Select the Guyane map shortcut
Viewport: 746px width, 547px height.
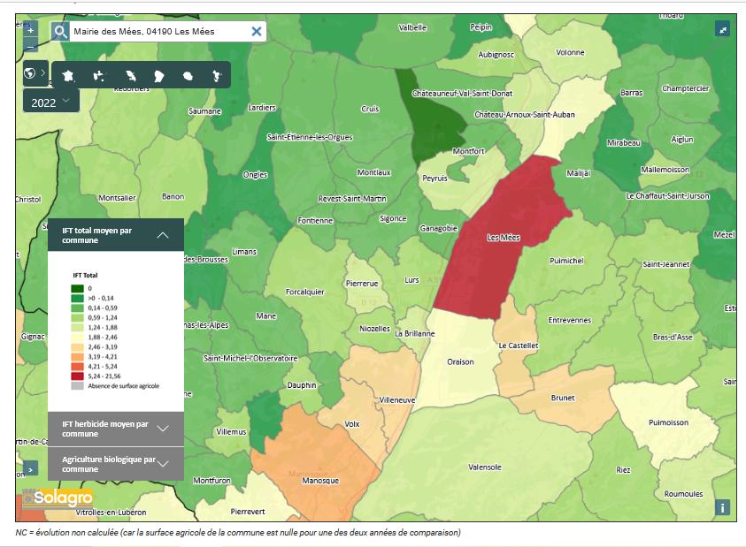pos(158,76)
